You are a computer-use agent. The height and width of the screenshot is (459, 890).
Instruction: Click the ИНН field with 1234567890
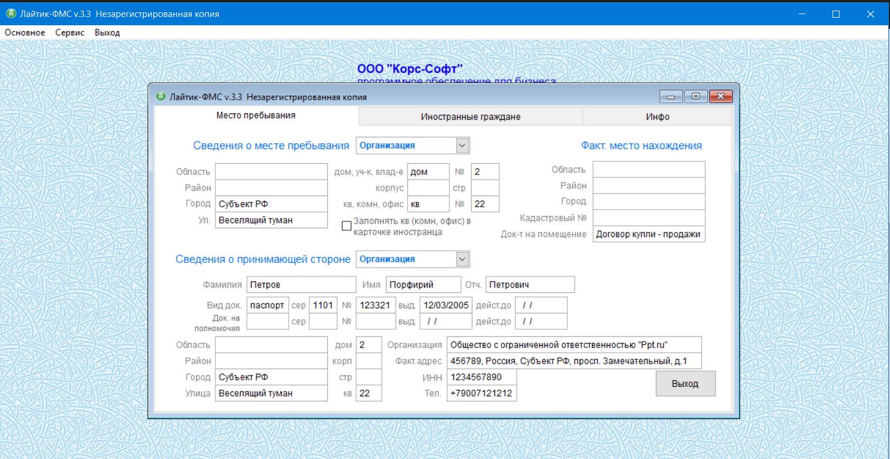point(482,377)
